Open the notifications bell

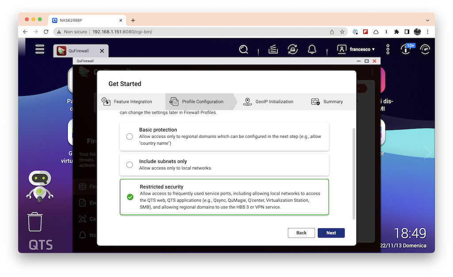(x=312, y=50)
